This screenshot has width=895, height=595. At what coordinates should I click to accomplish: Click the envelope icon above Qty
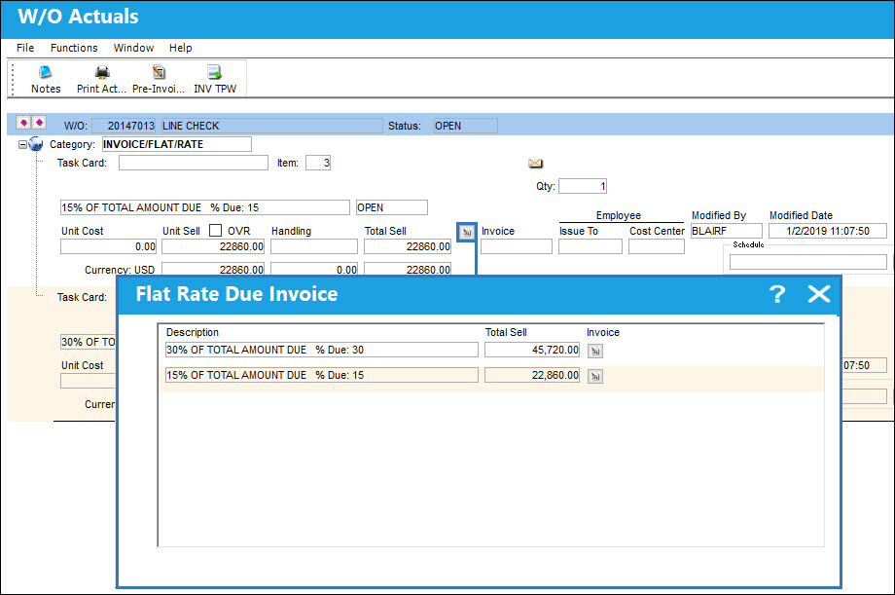535,164
